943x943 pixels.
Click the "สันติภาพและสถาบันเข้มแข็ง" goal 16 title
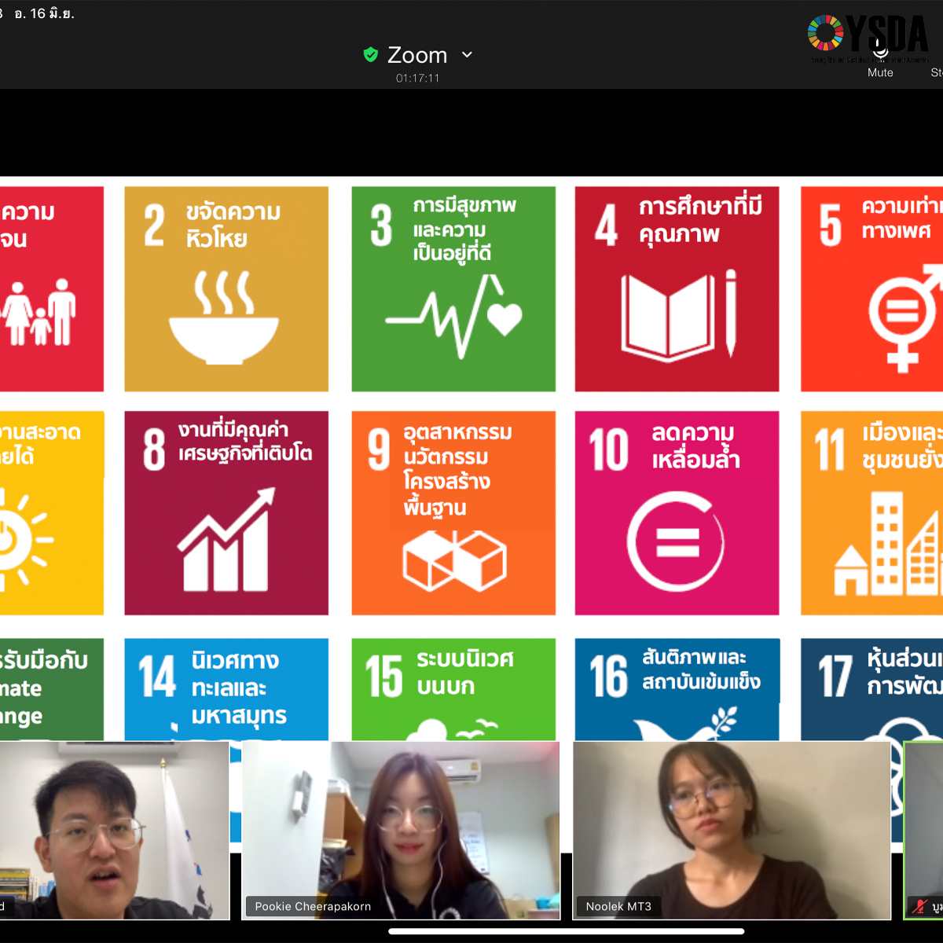click(701, 669)
